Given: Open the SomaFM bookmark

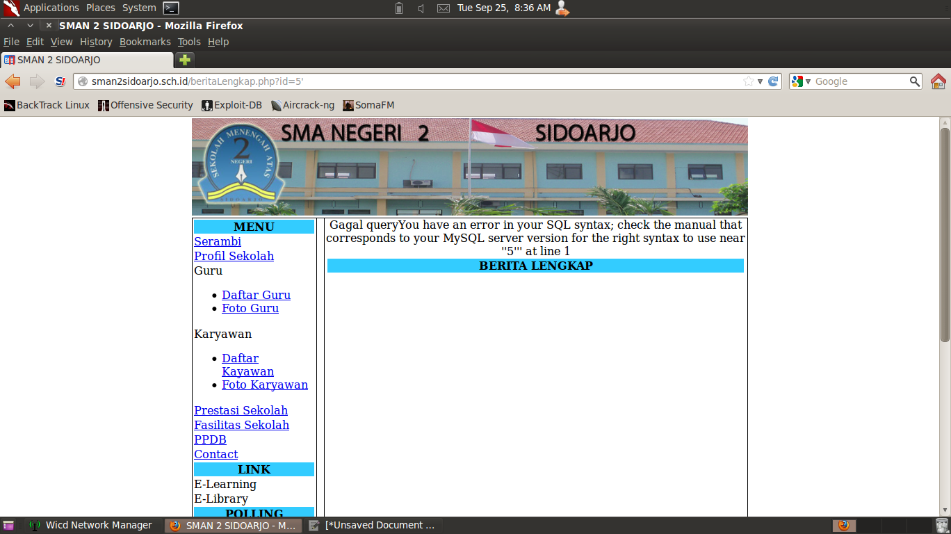Looking at the screenshot, I should (368, 105).
